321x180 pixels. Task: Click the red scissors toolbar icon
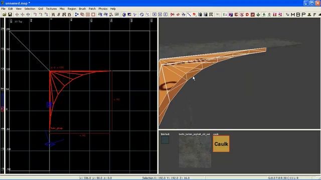pos(173,14)
